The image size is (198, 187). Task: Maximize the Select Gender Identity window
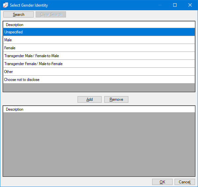point(175,5)
